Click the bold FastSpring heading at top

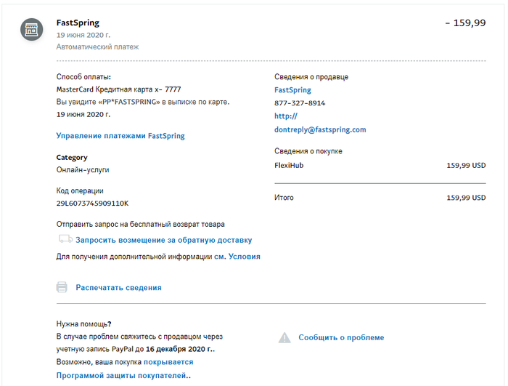click(78, 23)
